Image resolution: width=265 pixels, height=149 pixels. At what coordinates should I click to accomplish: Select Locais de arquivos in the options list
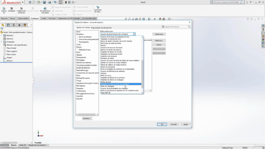coord(83,68)
